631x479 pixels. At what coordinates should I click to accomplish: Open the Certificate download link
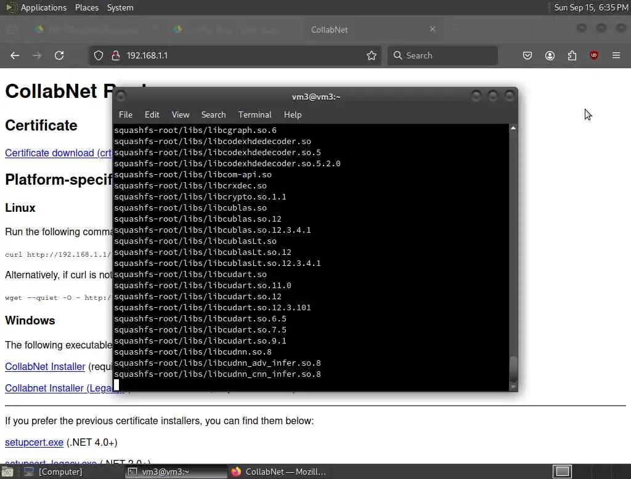(x=59, y=153)
